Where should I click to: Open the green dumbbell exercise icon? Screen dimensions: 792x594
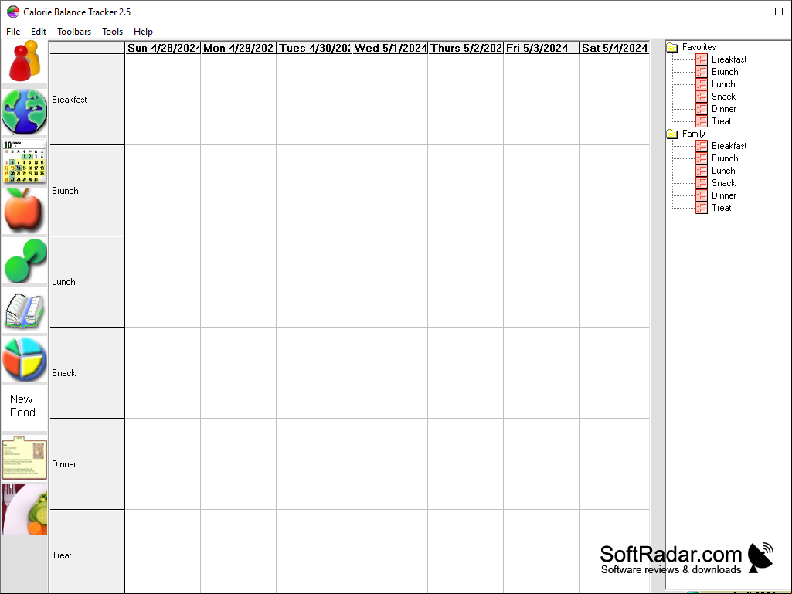(24, 260)
